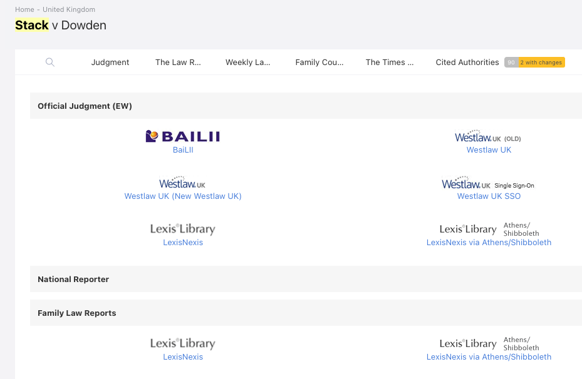Open the BAILII logo under Official Judgment

(182, 136)
